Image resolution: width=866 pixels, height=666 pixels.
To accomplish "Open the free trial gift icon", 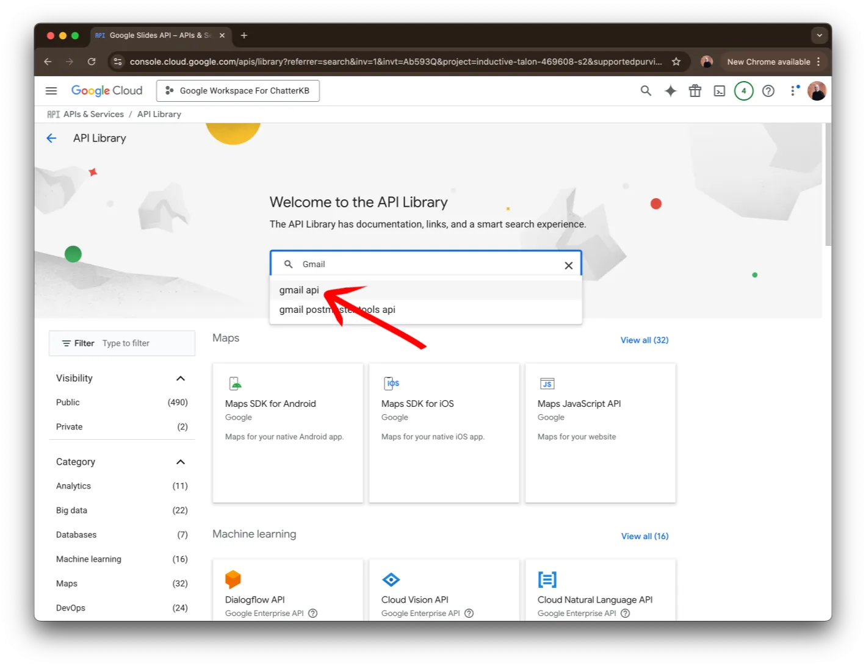I will point(695,91).
